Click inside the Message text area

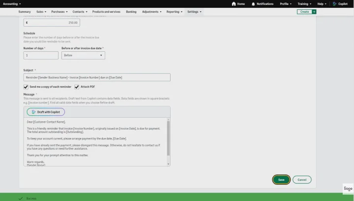[x=96, y=142]
